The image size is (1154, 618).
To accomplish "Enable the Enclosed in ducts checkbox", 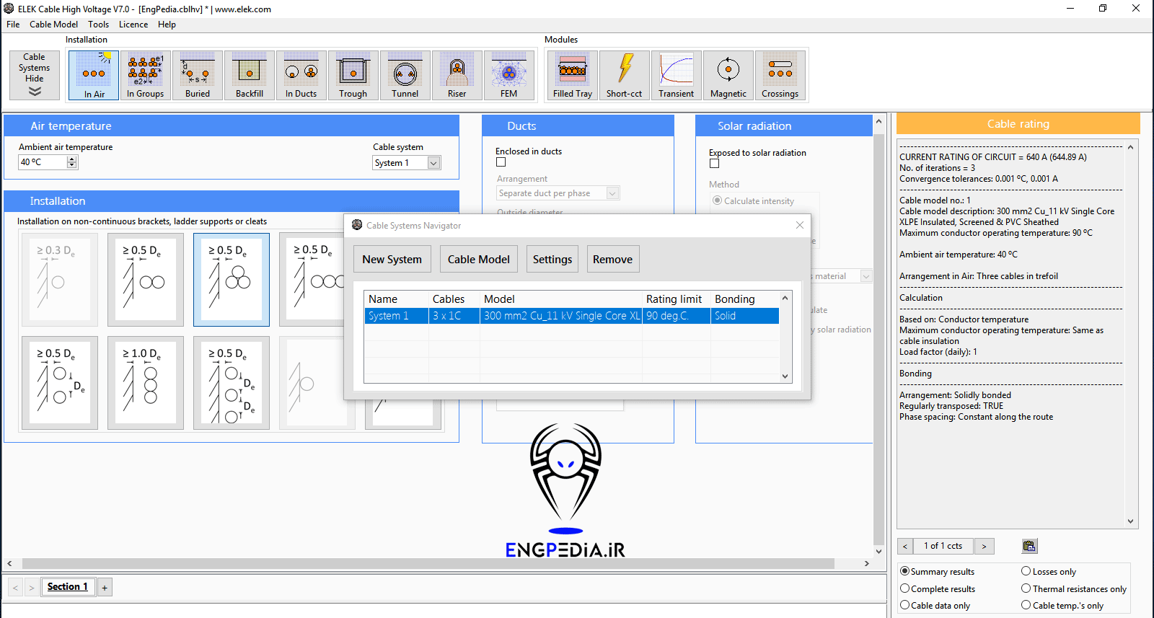I will tap(501, 162).
